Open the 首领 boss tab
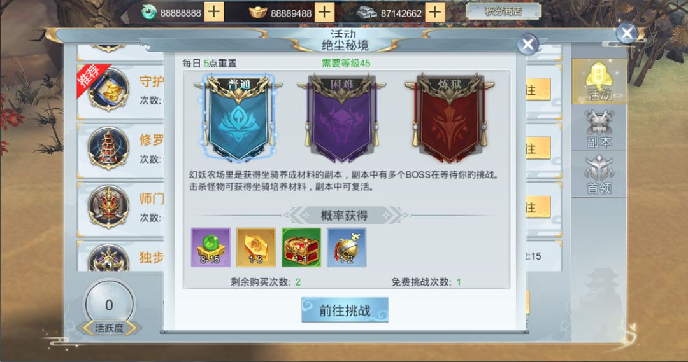Image resolution: width=688 pixels, height=362 pixels. [599, 174]
